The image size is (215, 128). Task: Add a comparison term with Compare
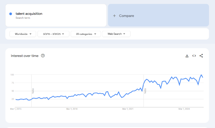point(158,15)
